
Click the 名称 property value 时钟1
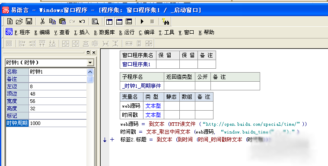[x=57, y=72]
